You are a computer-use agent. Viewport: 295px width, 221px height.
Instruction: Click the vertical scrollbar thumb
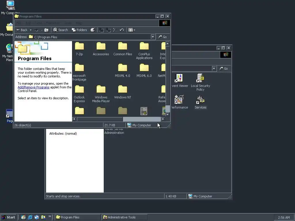pos(167,108)
